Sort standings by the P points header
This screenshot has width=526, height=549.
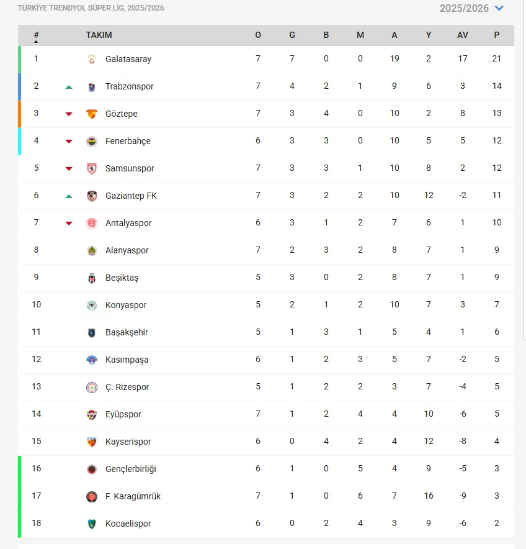point(497,35)
